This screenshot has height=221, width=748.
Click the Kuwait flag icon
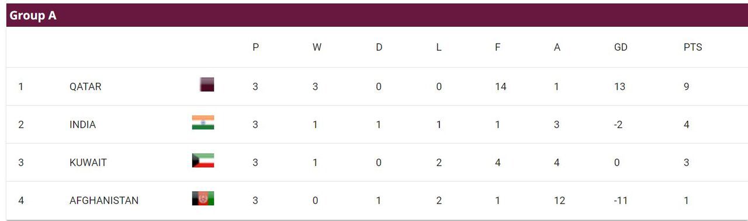203,160
